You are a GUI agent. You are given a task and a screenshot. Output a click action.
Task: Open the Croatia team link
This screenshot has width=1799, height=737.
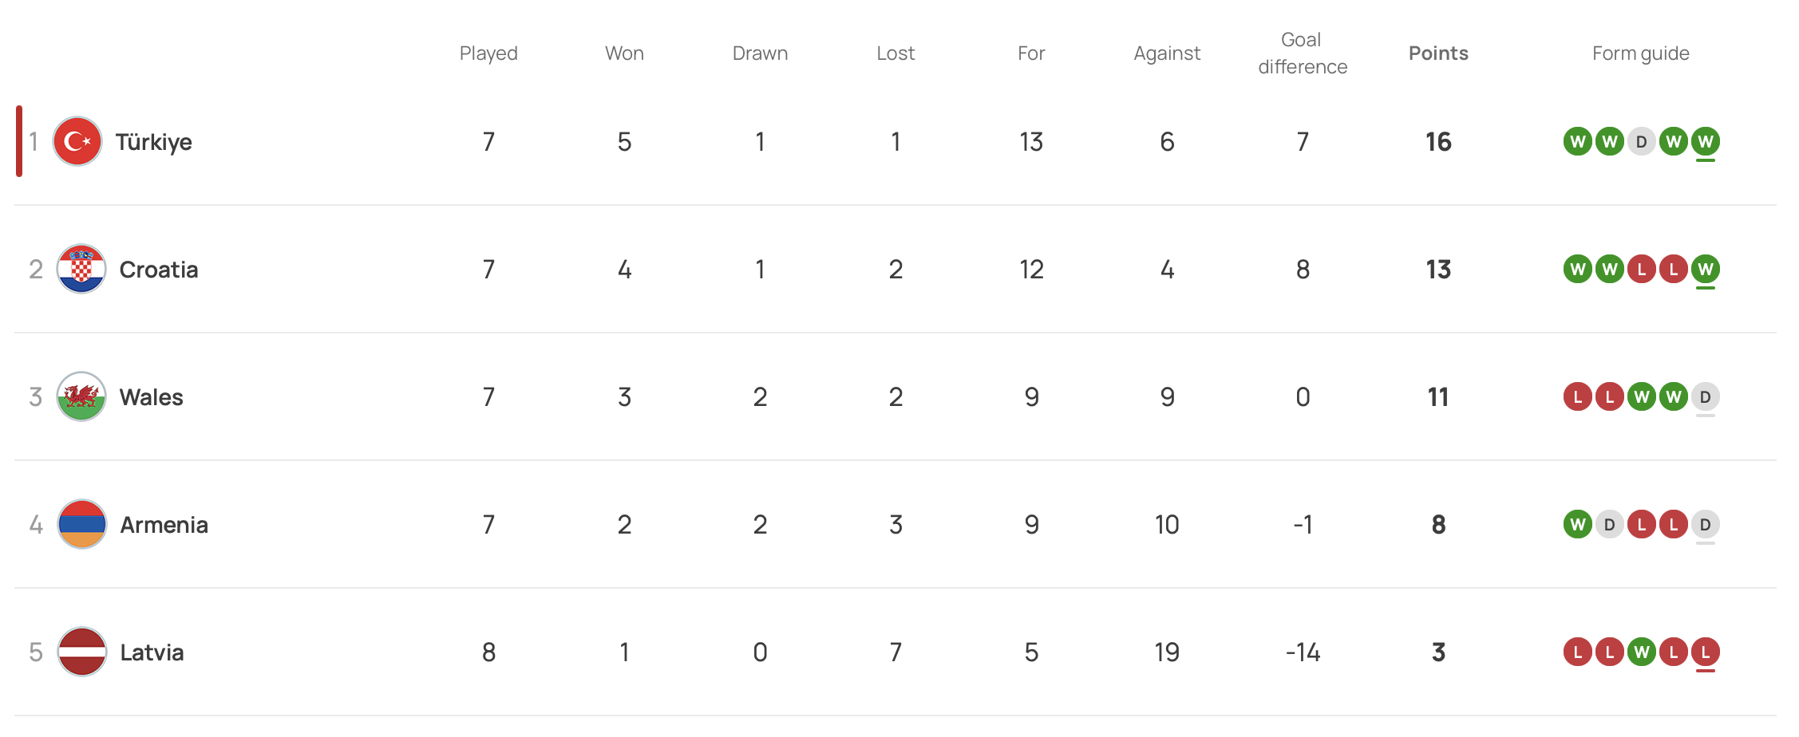click(158, 270)
